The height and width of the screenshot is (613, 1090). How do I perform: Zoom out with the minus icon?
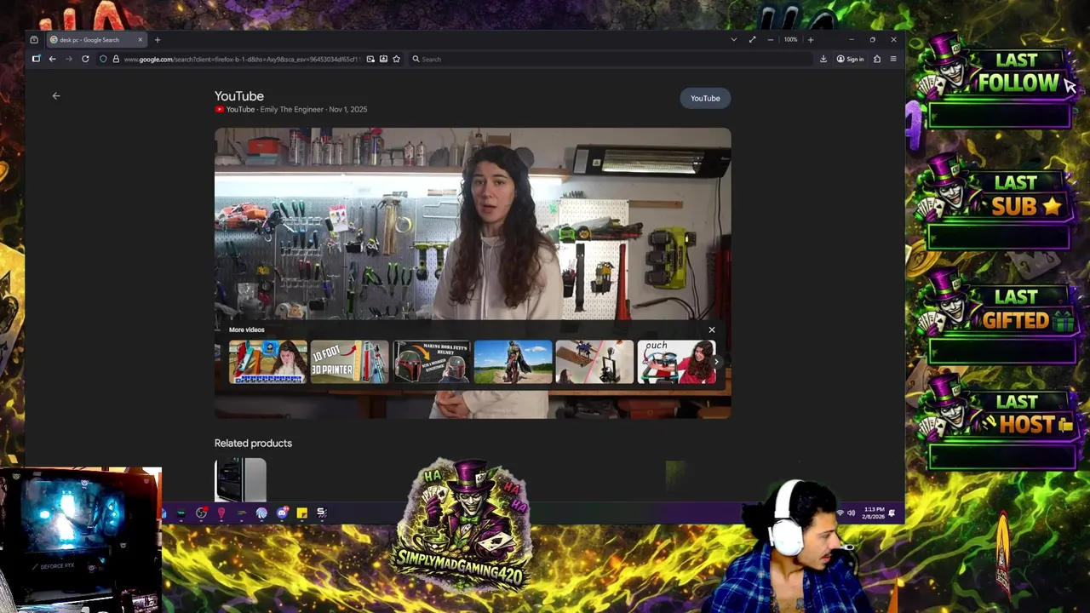771,40
